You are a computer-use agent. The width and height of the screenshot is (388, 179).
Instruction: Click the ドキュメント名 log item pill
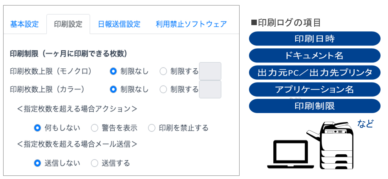pyautogui.click(x=315, y=55)
